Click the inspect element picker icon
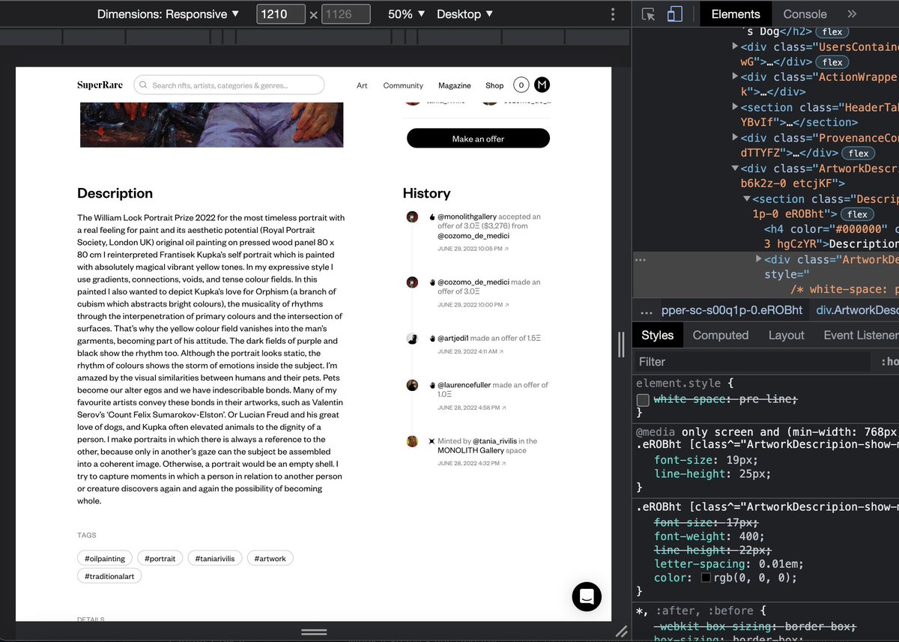 tap(649, 14)
